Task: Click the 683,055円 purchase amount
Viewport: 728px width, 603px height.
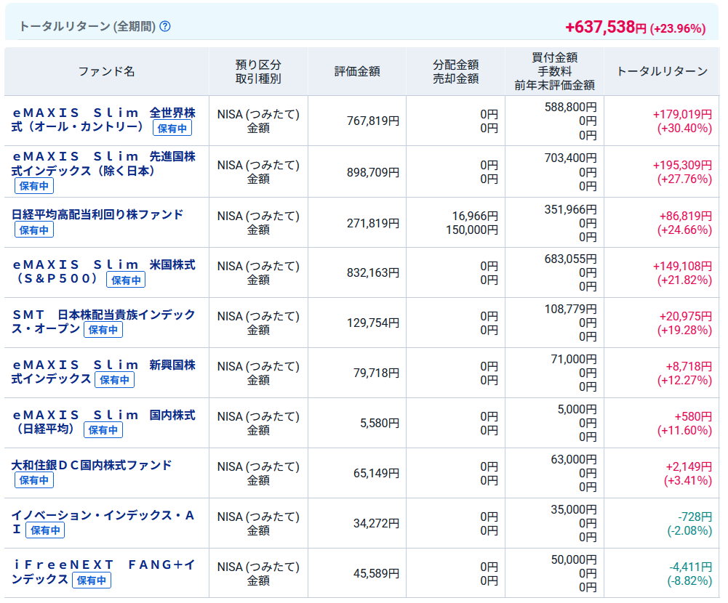Action: pos(571,259)
